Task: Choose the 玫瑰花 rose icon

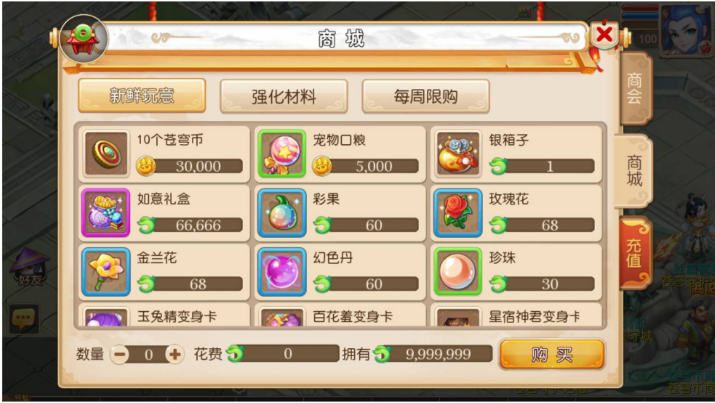Action: 458,213
